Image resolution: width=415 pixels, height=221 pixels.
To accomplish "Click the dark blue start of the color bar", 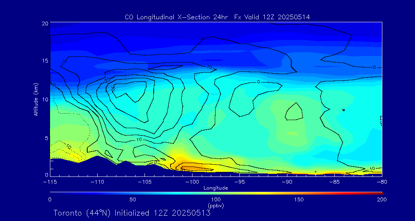I will point(51,192).
